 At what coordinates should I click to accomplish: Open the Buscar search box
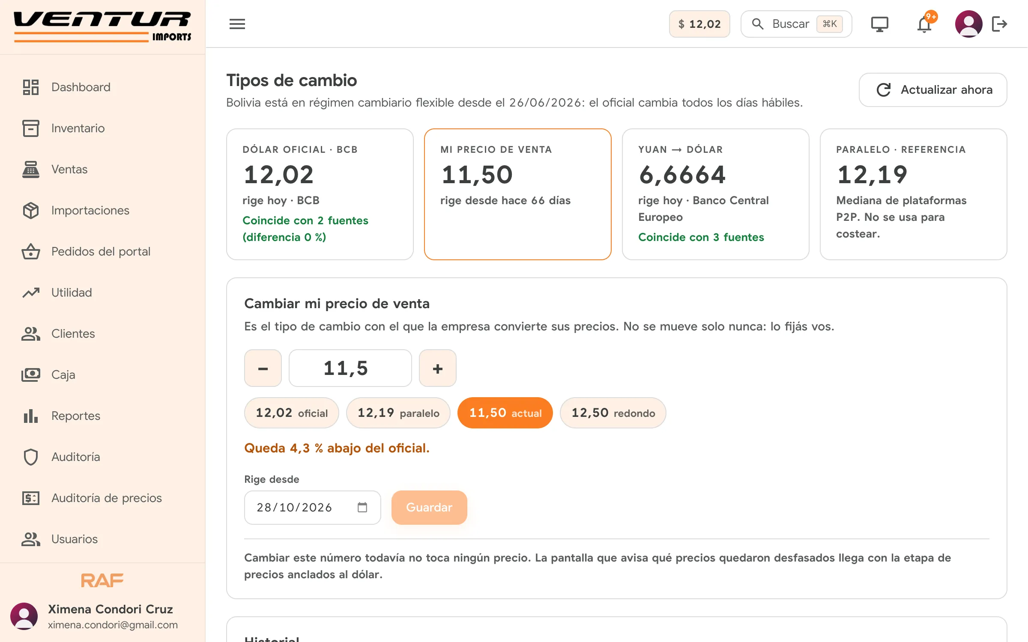coord(796,24)
